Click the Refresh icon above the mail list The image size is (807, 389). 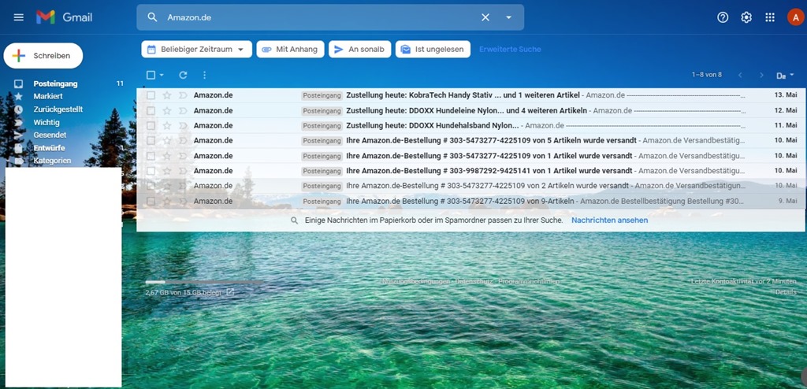coord(183,75)
